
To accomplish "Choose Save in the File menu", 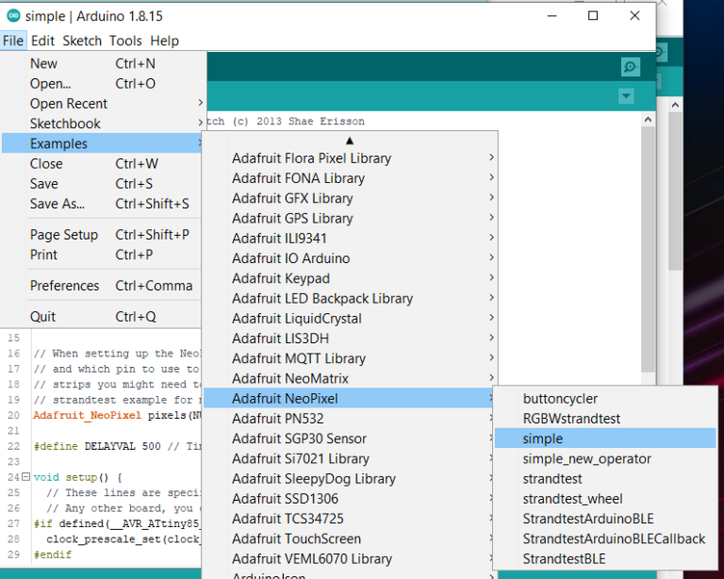I will [x=102, y=183].
